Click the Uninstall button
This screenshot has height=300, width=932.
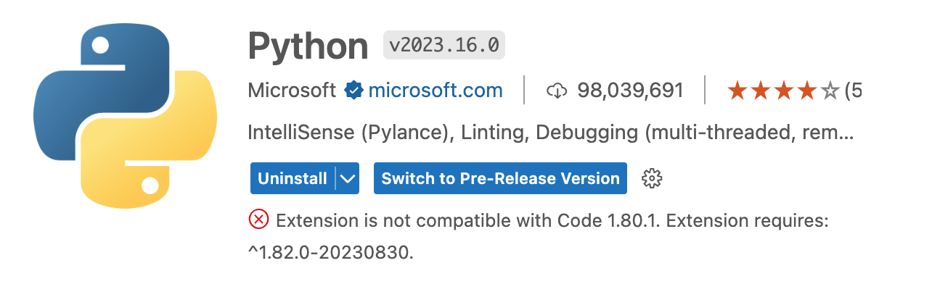coord(293,178)
